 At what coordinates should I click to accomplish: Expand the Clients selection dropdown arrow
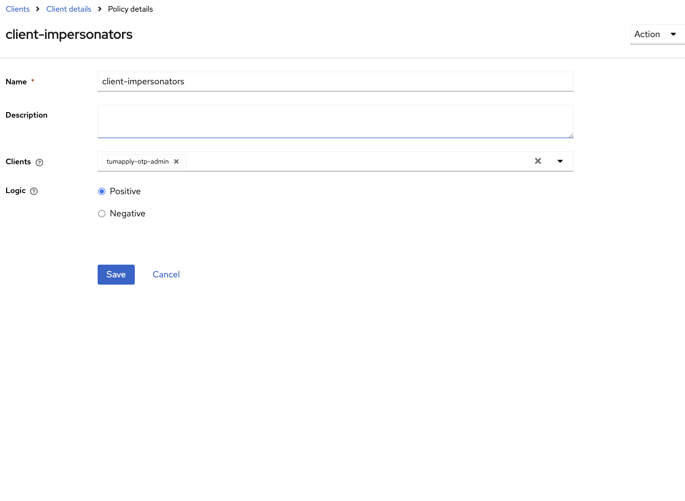[x=560, y=161]
